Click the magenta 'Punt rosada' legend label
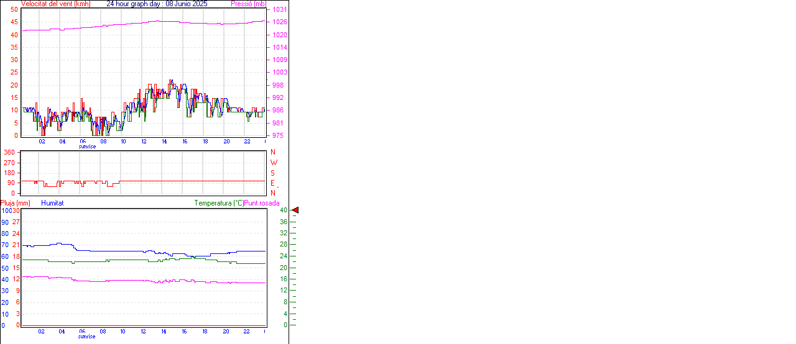 pyautogui.click(x=262, y=203)
